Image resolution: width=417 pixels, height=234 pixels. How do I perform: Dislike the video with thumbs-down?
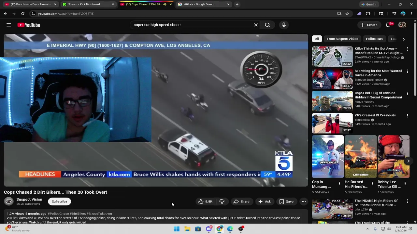[x=222, y=201]
